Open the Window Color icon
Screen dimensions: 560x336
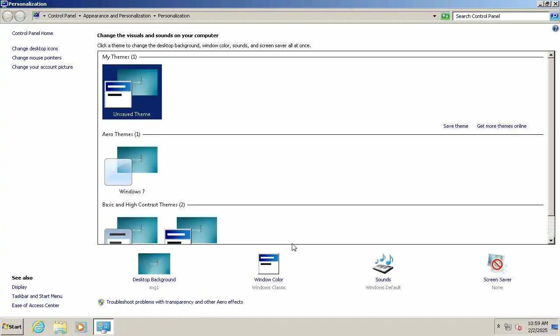269,264
